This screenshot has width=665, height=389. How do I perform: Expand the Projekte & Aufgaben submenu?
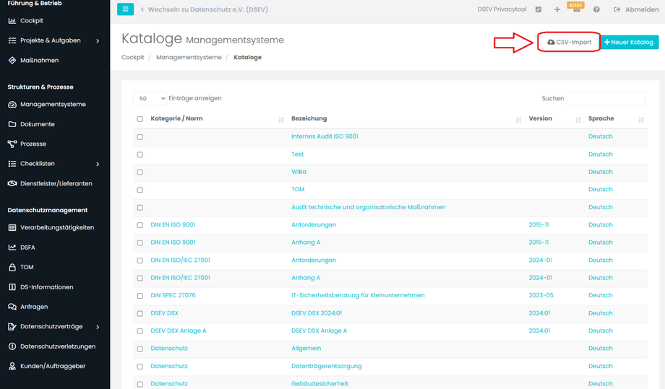[98, 40]
